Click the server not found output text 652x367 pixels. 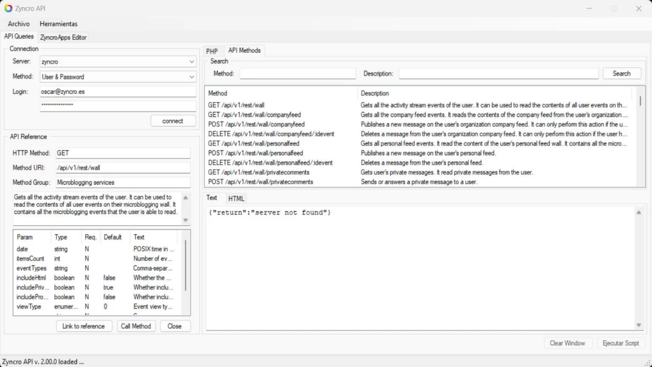(270, 213)
